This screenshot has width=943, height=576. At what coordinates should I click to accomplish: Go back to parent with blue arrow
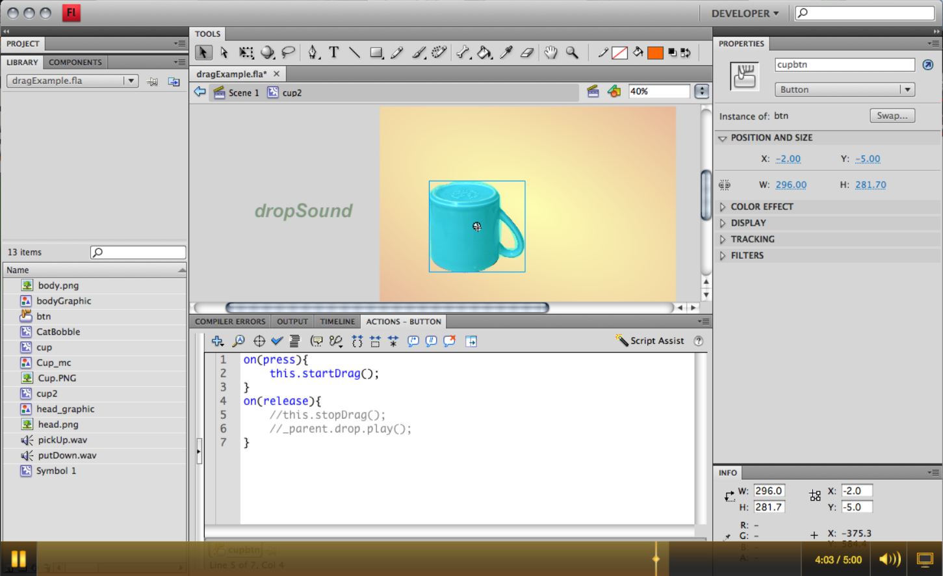200,92
